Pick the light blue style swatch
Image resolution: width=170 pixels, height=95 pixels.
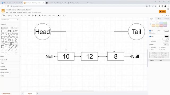[161, 23]
